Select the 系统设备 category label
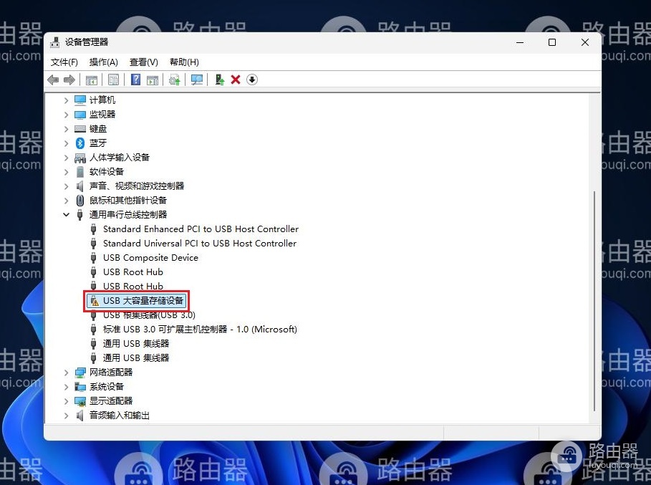The image size is (651, 485). (x=106, y=387)
